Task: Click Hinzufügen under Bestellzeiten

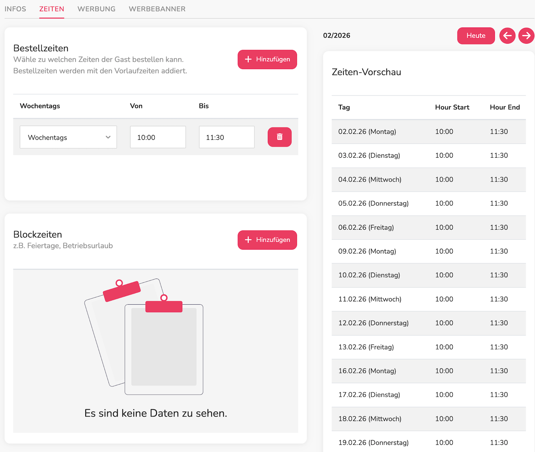Action: pos(267,59)
